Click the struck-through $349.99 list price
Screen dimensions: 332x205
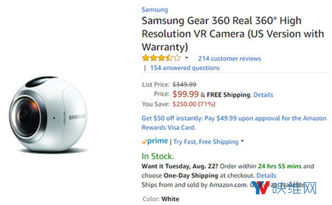click(185, 85)
